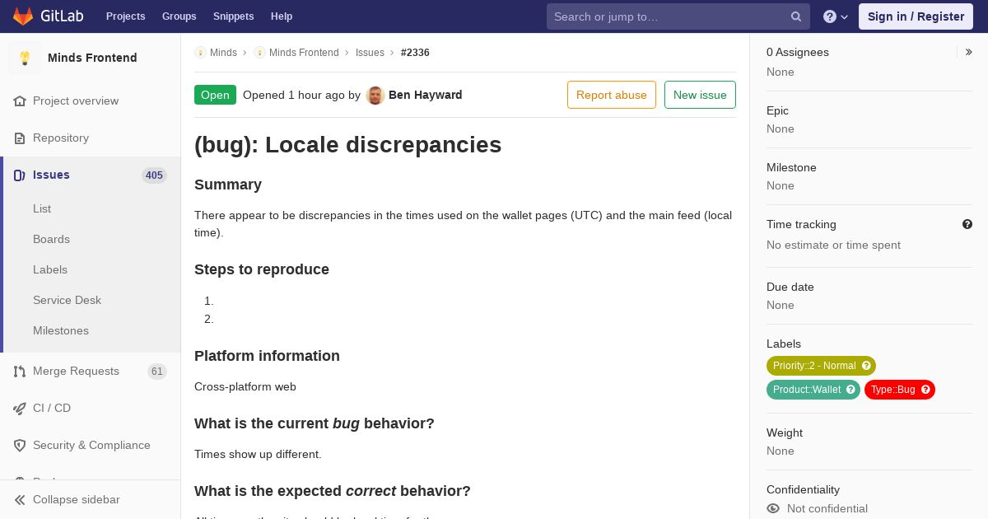
Task: Collapse right sidebar with double arrow
Action: click(968, 52)
